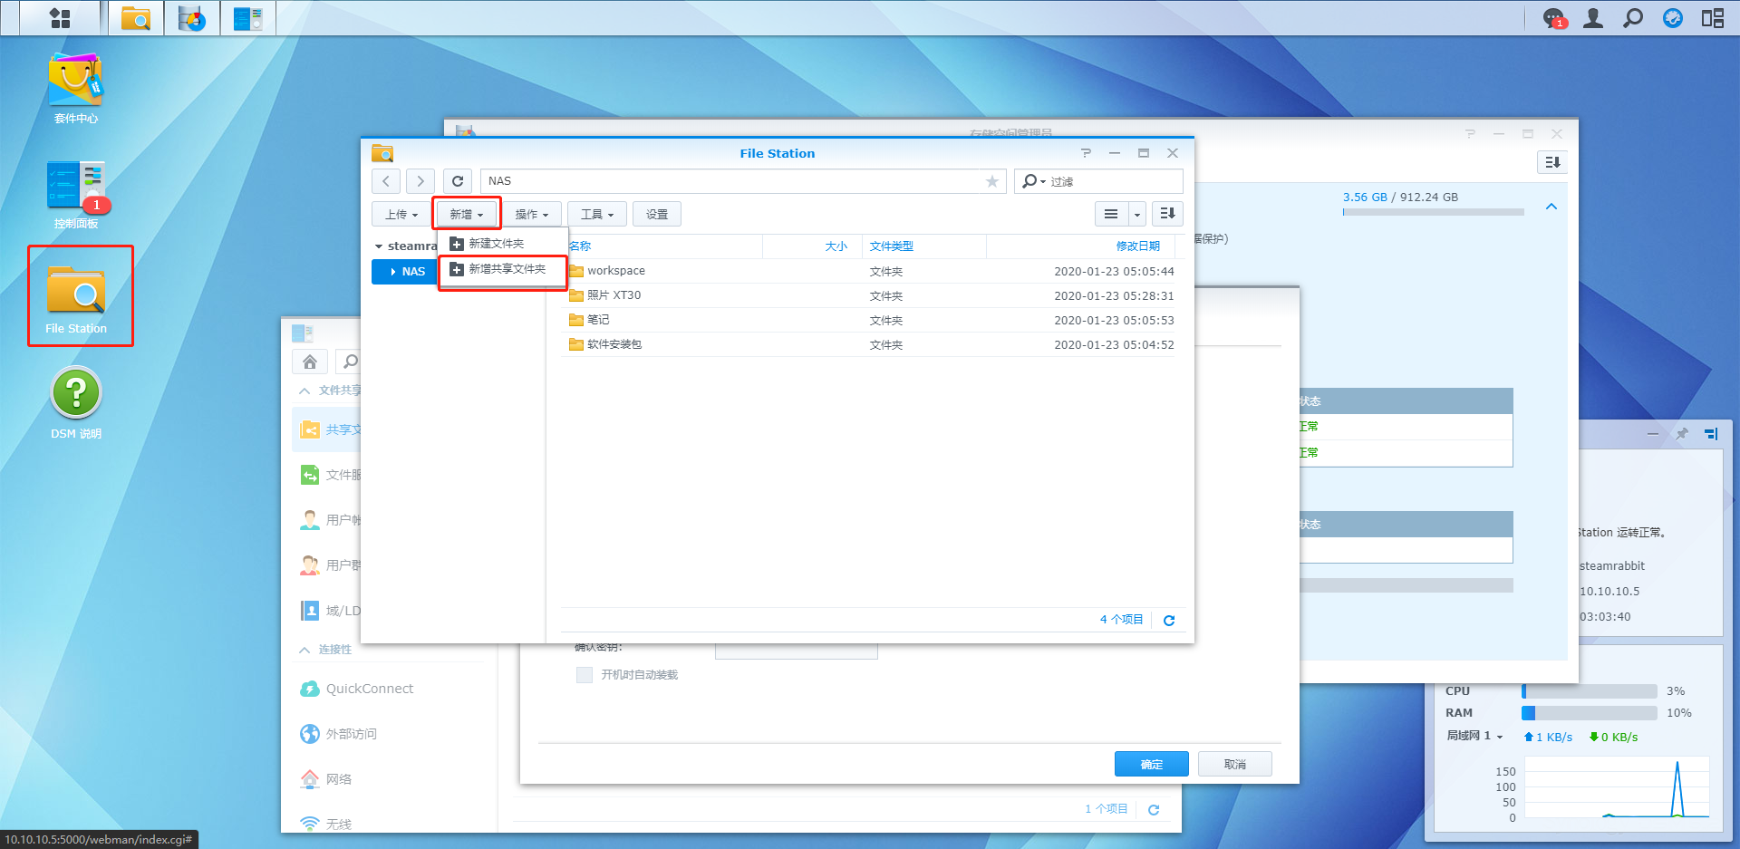Click the RAM usage bar in widget
The width and height of the screenshot is (1740, 849).
[x=1590, y=713]
